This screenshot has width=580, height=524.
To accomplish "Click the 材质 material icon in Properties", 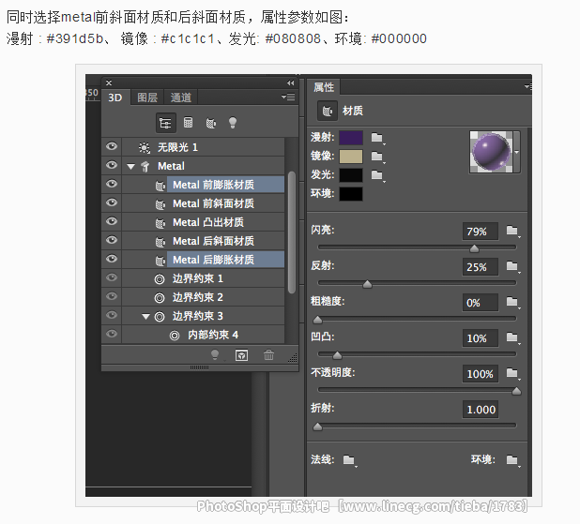I will [x=328, y=111].
